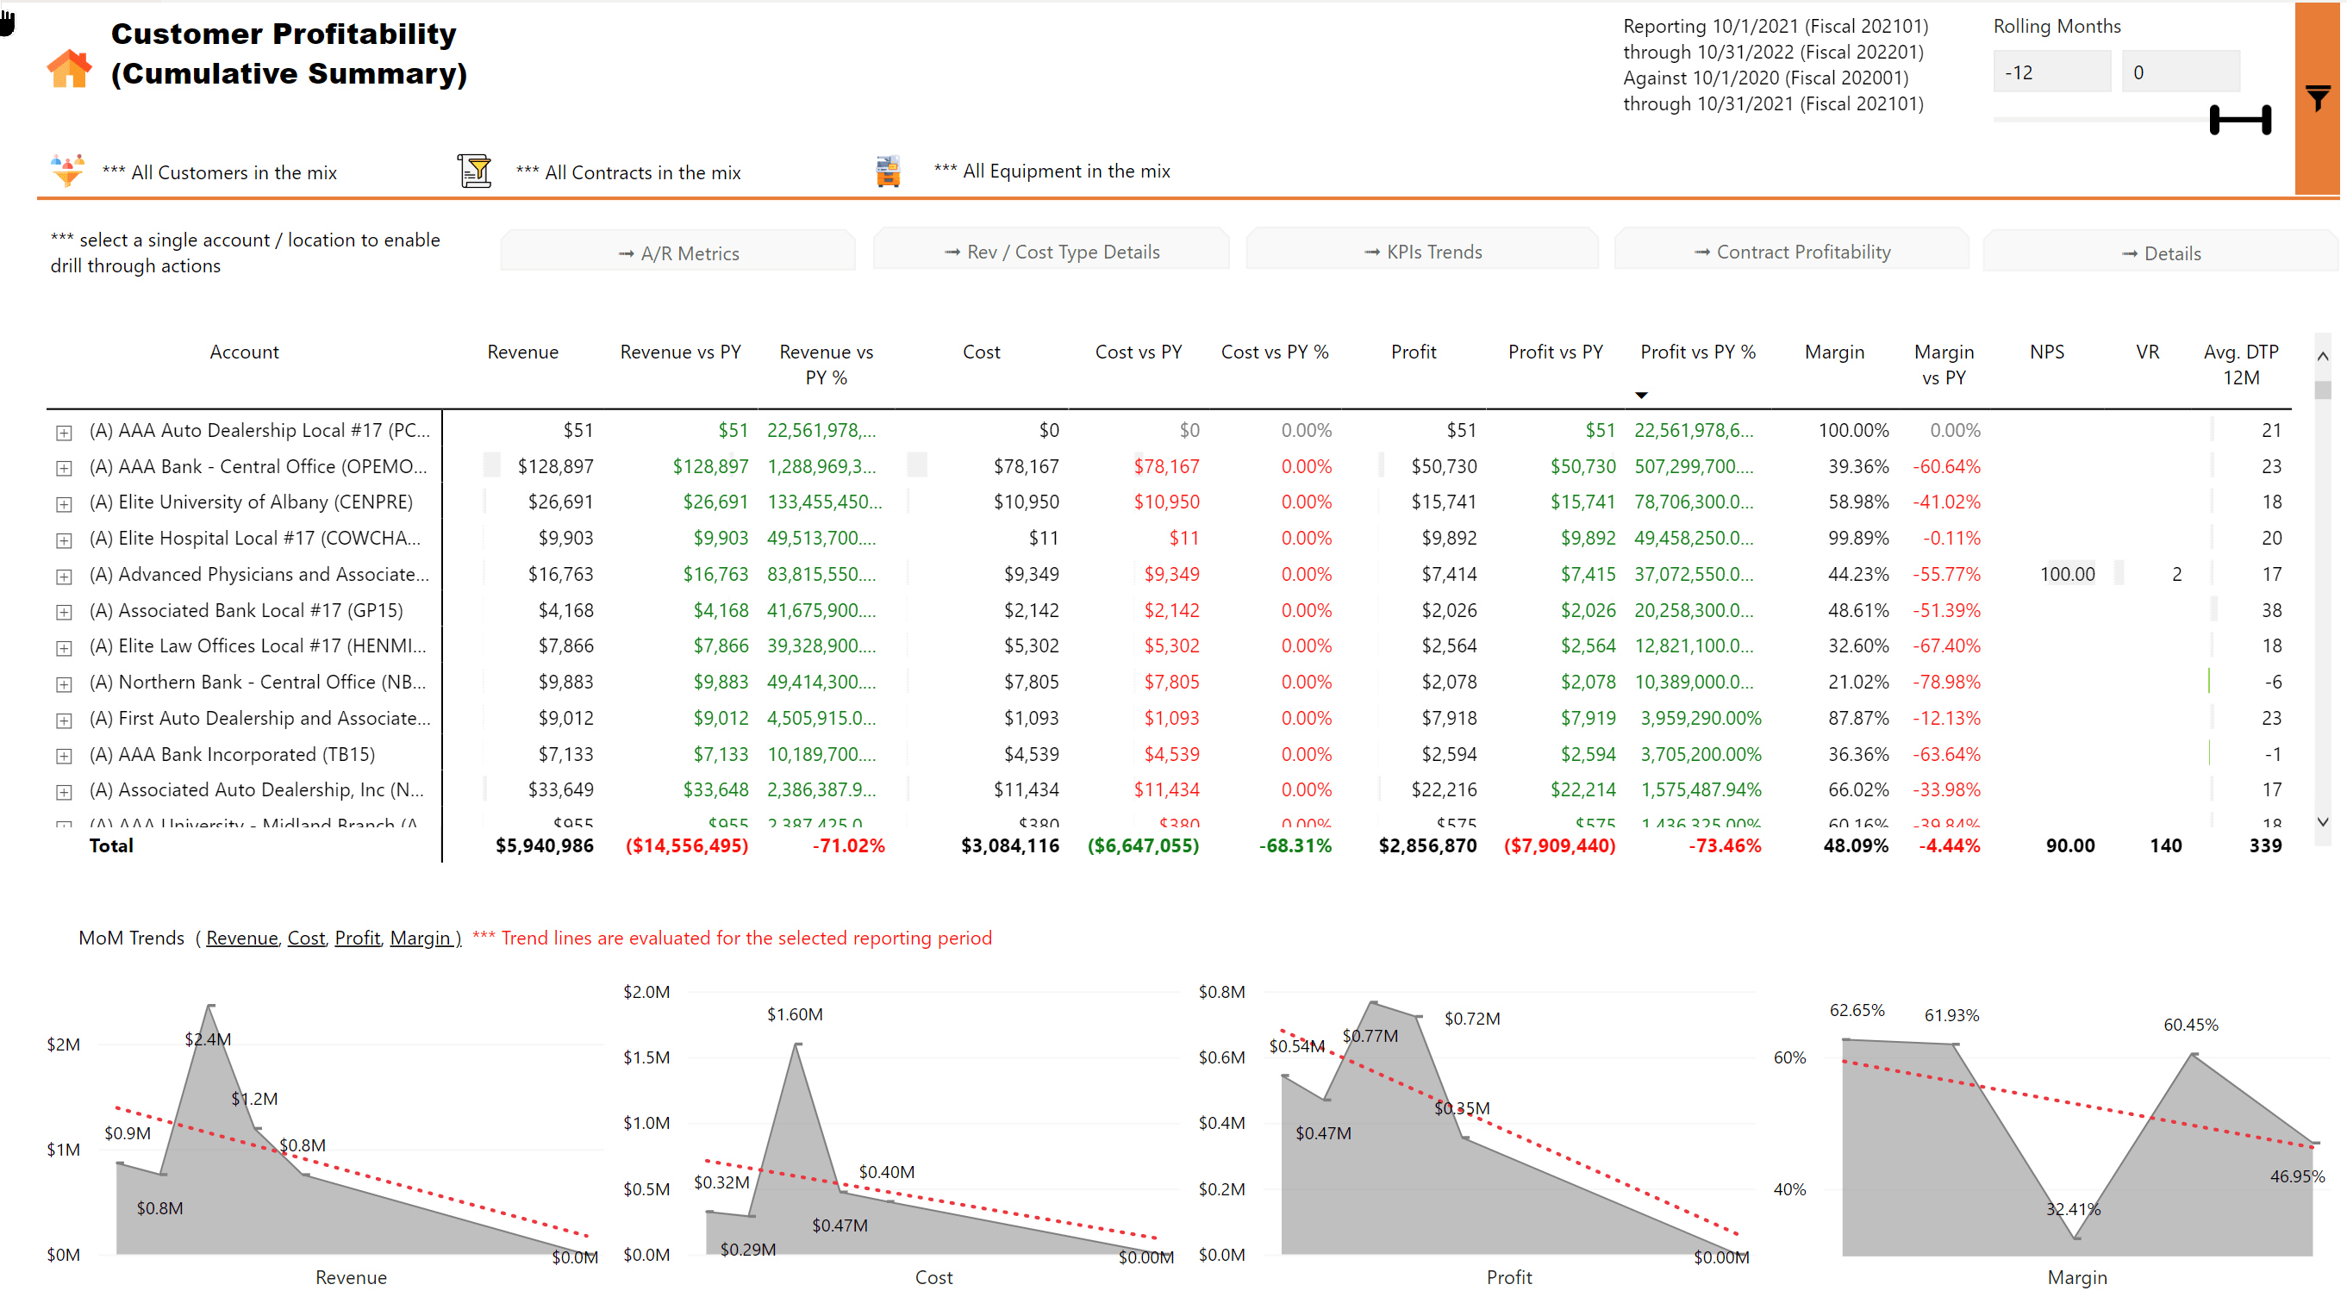The width and height of the screenshot is (2347, 1297).
Task: Open the Contract Profitability page
Action: [x=1791, y=253]
